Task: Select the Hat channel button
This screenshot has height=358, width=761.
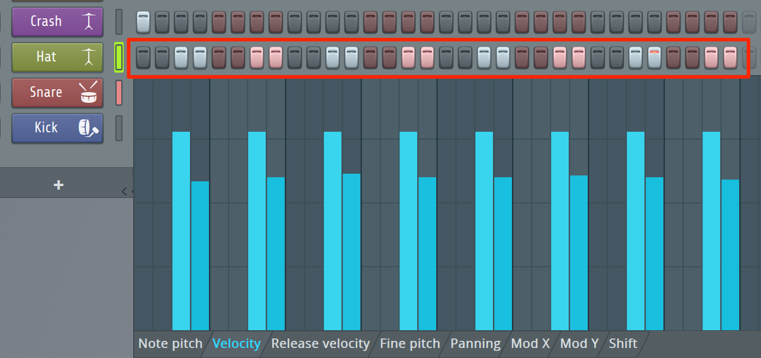Action: (x=57, y=57)
